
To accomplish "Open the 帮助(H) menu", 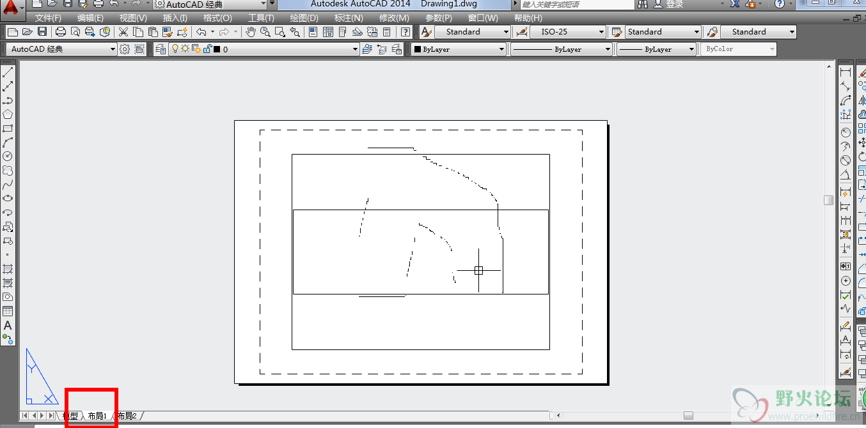I will point(529,18).
